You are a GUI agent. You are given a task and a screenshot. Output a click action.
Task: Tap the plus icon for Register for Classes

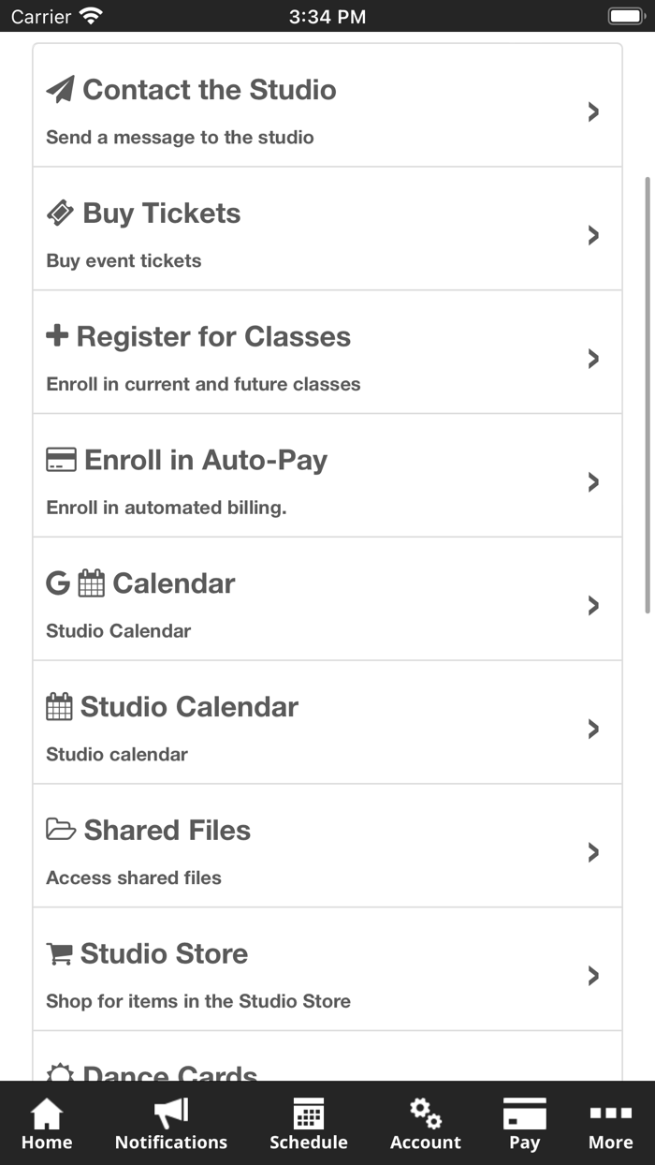(x=57, y=336)
